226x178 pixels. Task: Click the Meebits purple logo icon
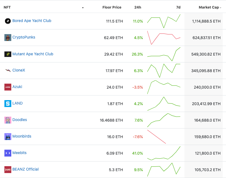point(8,153)
